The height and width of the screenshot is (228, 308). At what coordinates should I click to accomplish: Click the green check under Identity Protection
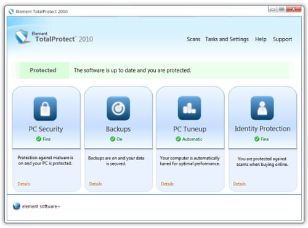pyautogui.click(x=257, y=139)
